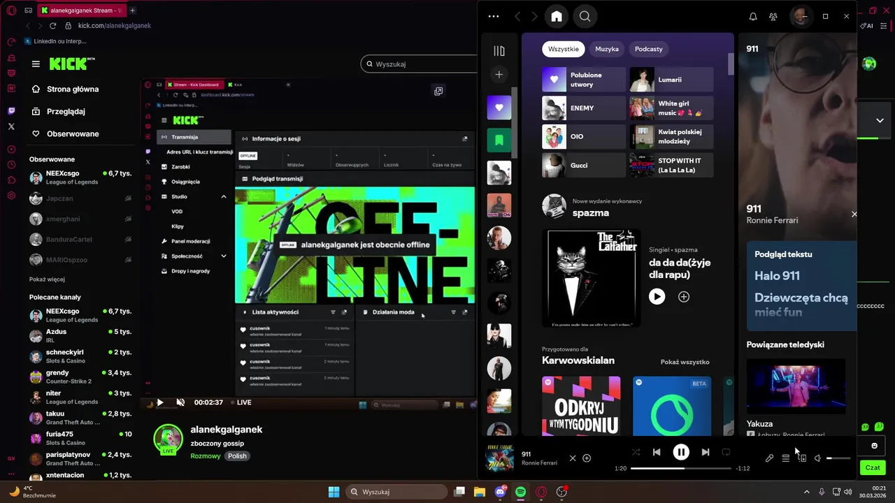Pause the song 911
Screen dimensions: 895x503
pyautogui.click(x=680, y=452)
